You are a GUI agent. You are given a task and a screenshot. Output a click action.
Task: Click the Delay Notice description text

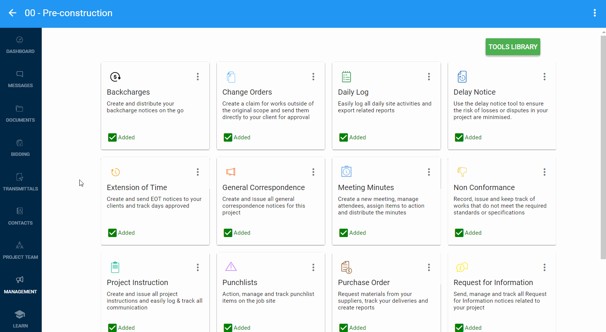(500, 110)
